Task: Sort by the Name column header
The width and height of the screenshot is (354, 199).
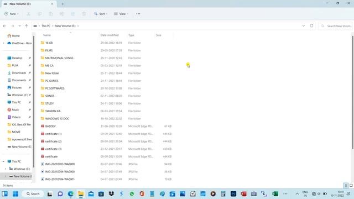Action: [x=47, y=35]
